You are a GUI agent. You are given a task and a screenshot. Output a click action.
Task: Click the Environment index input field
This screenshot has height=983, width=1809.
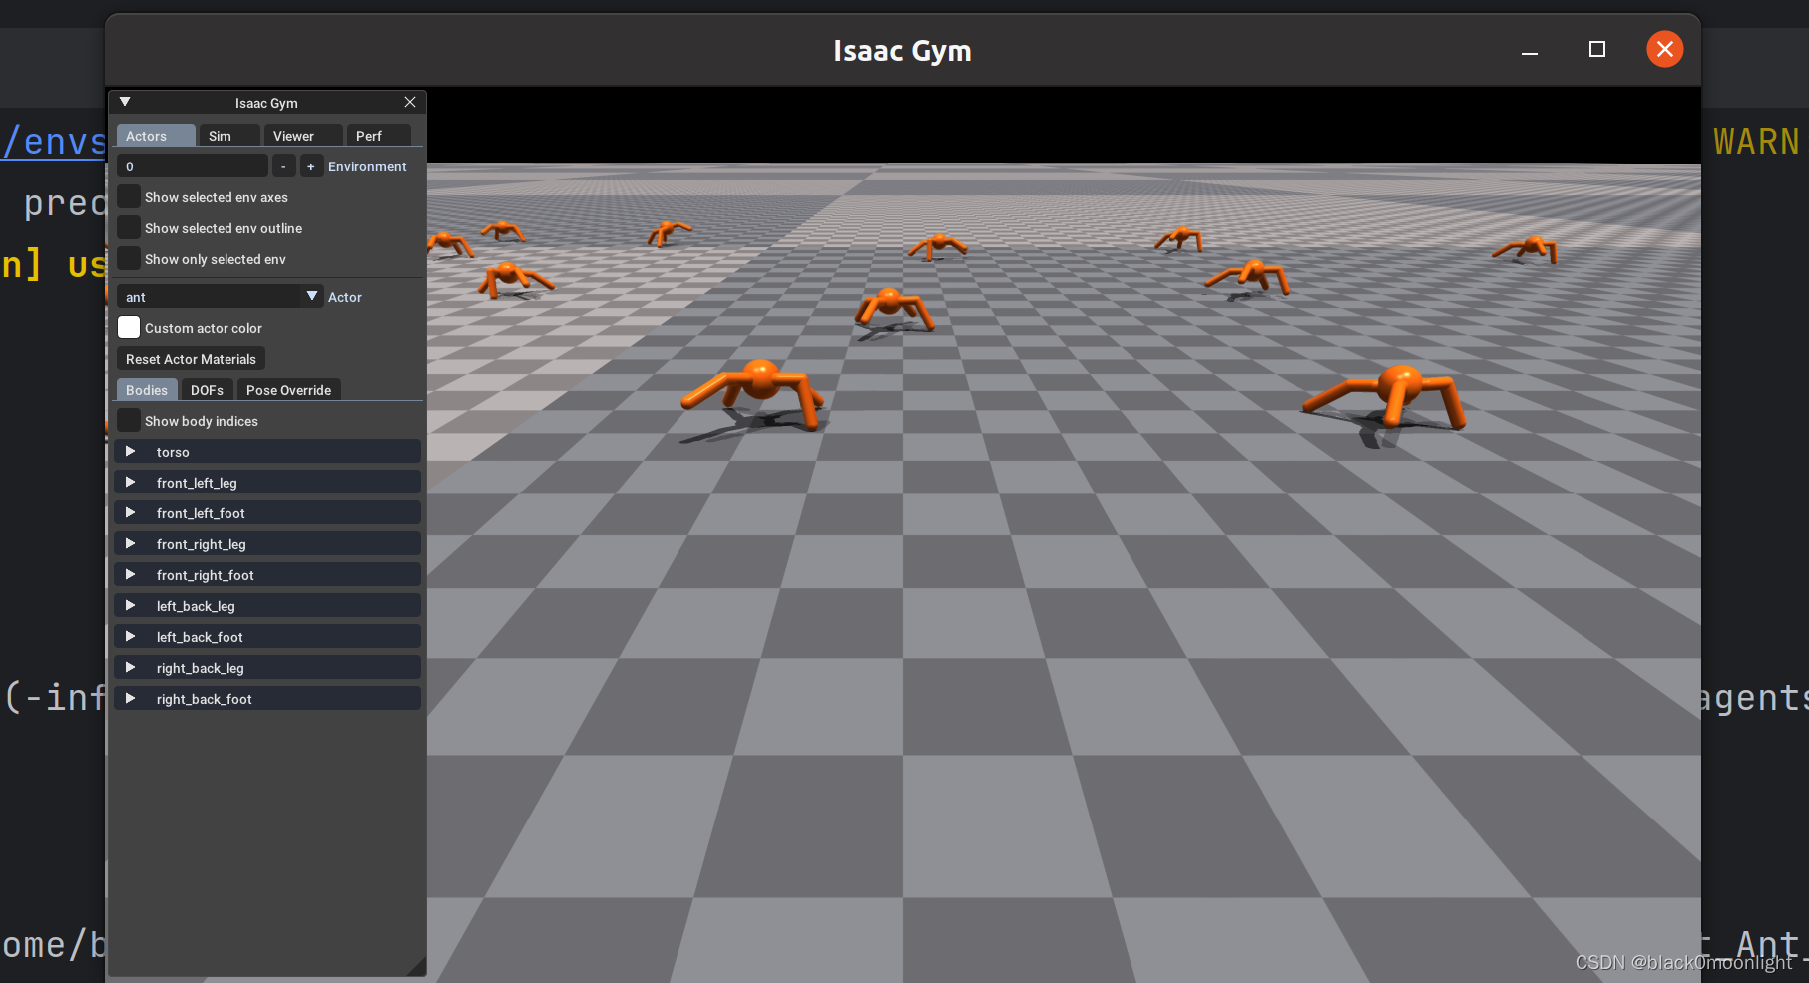(193, 166)
